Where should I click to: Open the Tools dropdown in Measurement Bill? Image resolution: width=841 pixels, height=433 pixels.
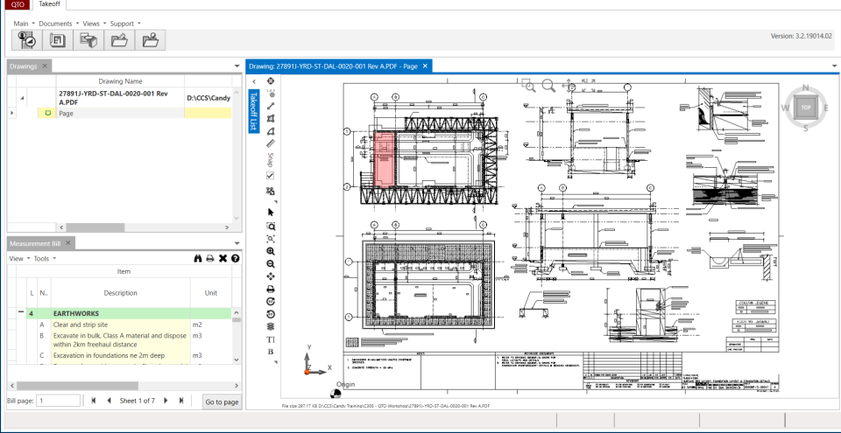(x=45, y=258)
